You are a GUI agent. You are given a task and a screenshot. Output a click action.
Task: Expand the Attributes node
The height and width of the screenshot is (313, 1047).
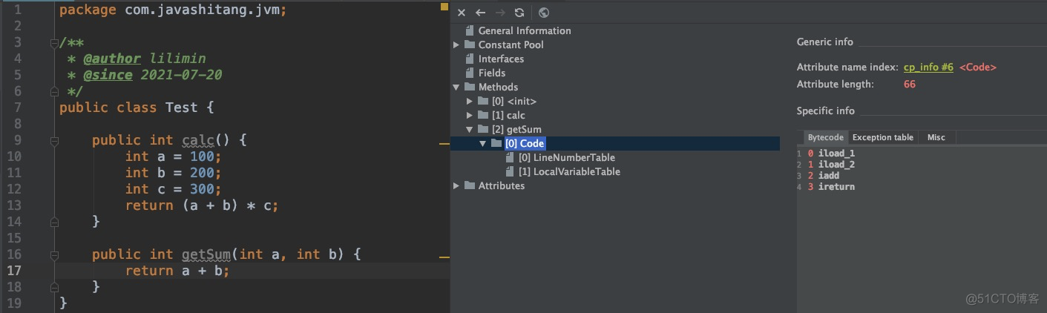click(x=456, y=185)
